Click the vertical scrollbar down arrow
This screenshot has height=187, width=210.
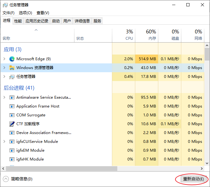point(207,163)
